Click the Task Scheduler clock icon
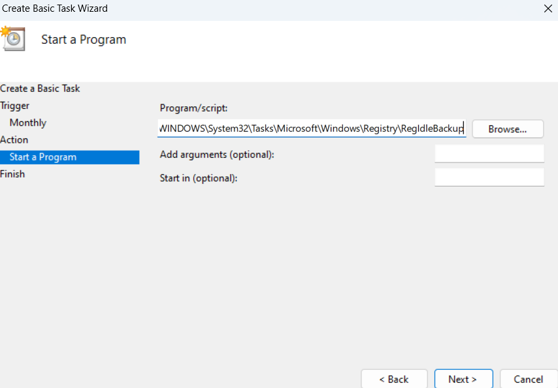Screen dimensions: 558x388 [13, 38]
